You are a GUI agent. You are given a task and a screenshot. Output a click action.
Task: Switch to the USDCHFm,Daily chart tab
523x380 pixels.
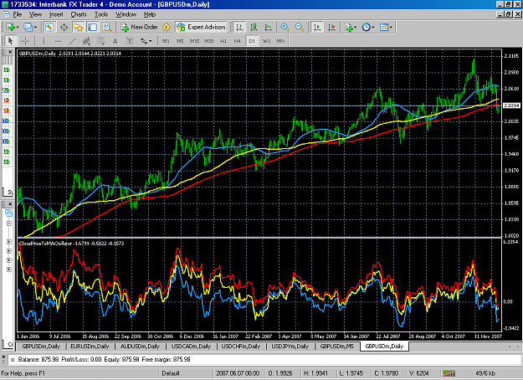tap(241, 347)
